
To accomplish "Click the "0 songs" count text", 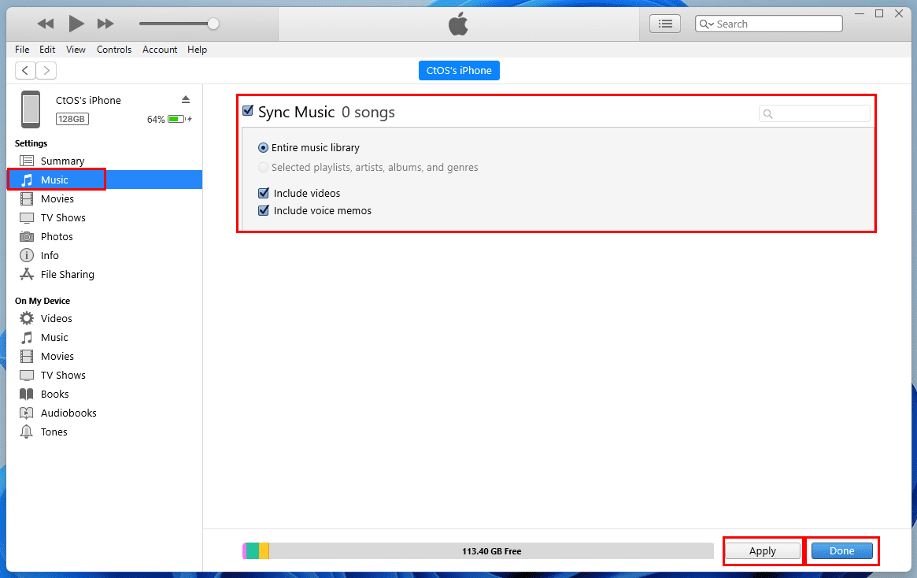I will pyautogui.click(x=368, y=113).
